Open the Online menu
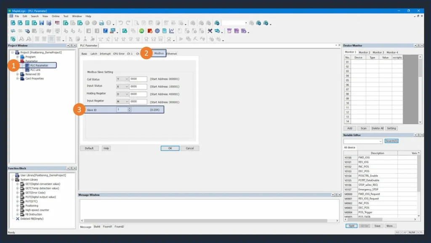Image resolution: width=431 pixels, height=243 pixels. click(x=56, y=16)
